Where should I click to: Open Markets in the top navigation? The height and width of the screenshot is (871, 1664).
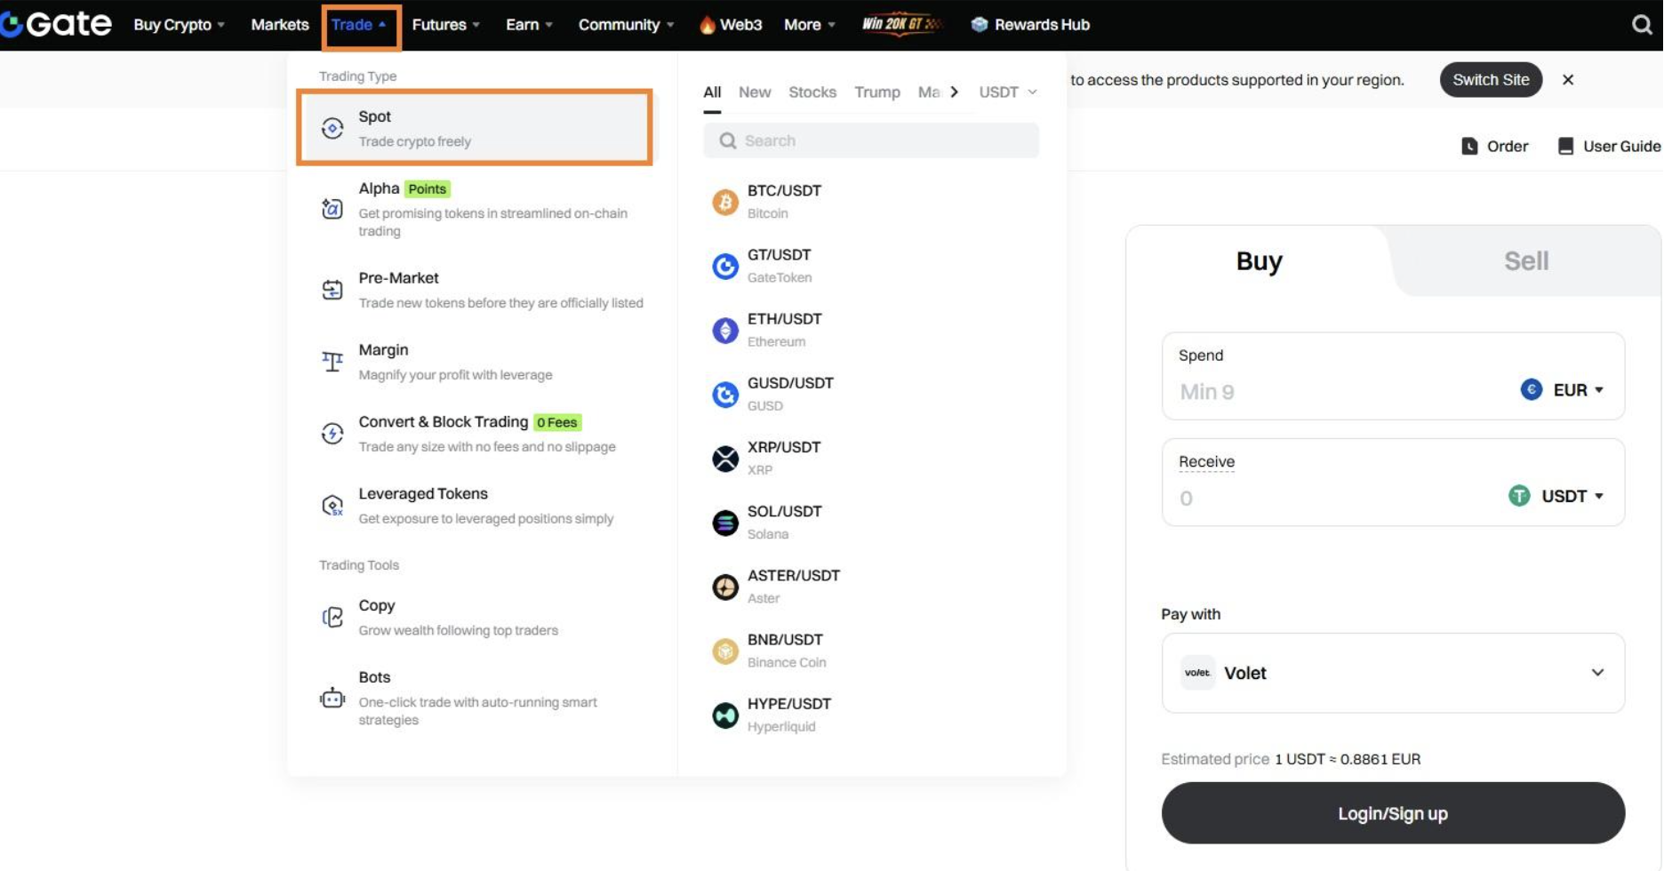tap(280, 25)
